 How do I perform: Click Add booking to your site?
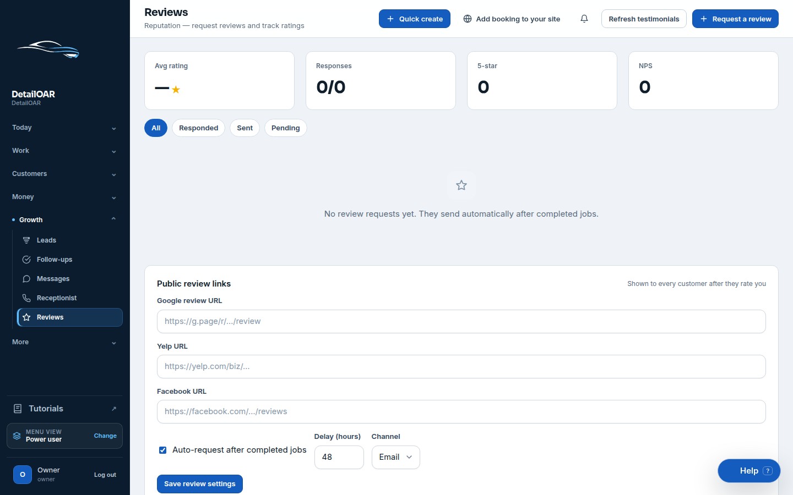(512, 19)
